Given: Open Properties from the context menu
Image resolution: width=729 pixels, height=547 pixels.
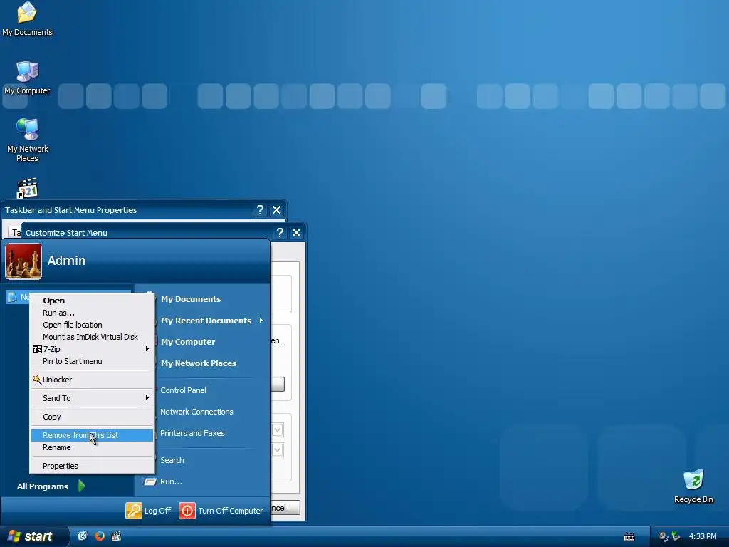Looking at the screenshot, I should pos(92,466).
